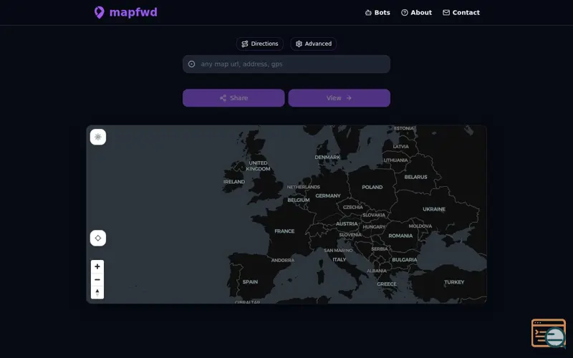Open the terminal assistant widget icon

tap(549, 333)
